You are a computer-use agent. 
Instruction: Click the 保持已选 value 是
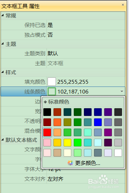[50, 25]
